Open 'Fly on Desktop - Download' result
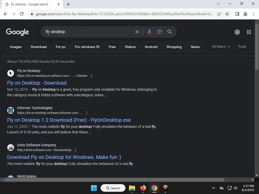 (37, 83)
